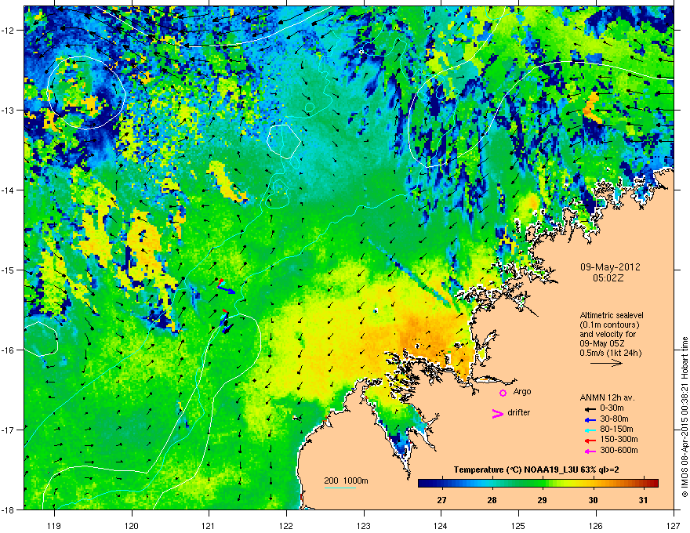Click the 28 tick label on temperature scale
The height and width of the screenshot is (533, 690).
pyautogui.click(x=492, y=500)
